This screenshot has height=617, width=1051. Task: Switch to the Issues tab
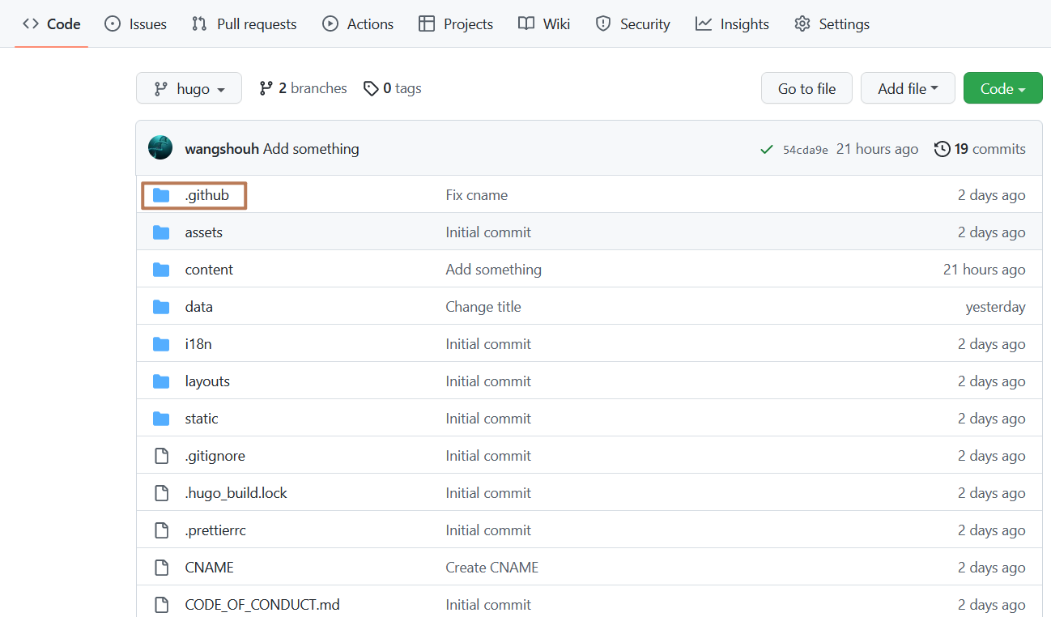[x=135, y=23]
